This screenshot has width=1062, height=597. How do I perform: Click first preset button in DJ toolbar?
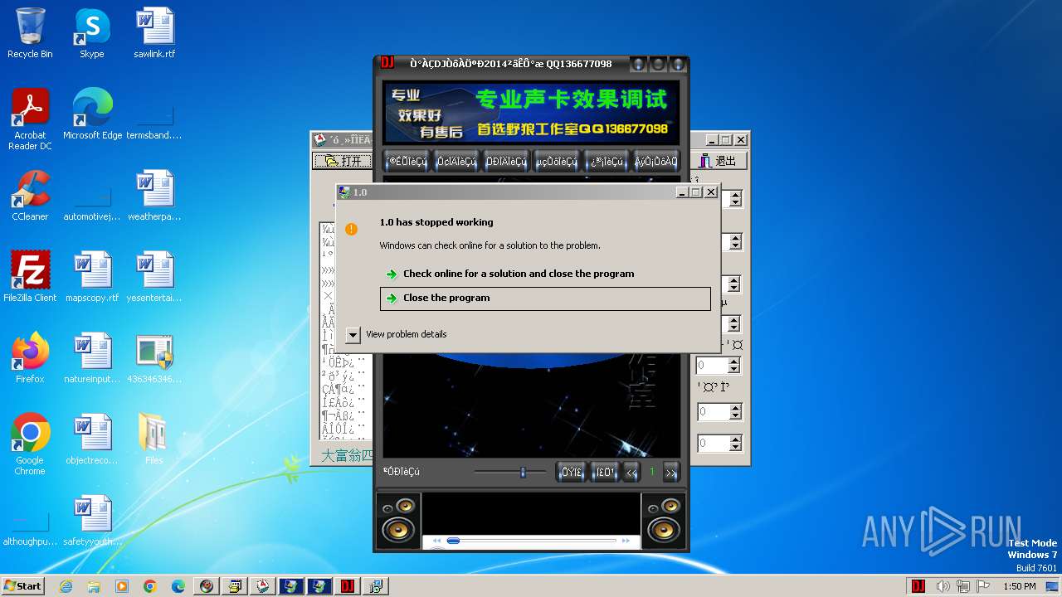(x=406, y=162)
